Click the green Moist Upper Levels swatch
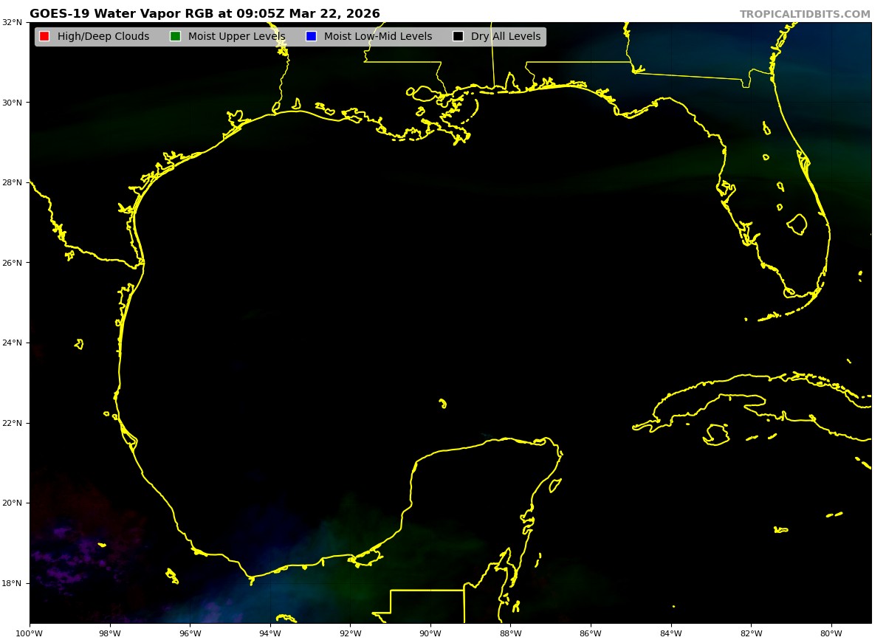 pos(175,37)
